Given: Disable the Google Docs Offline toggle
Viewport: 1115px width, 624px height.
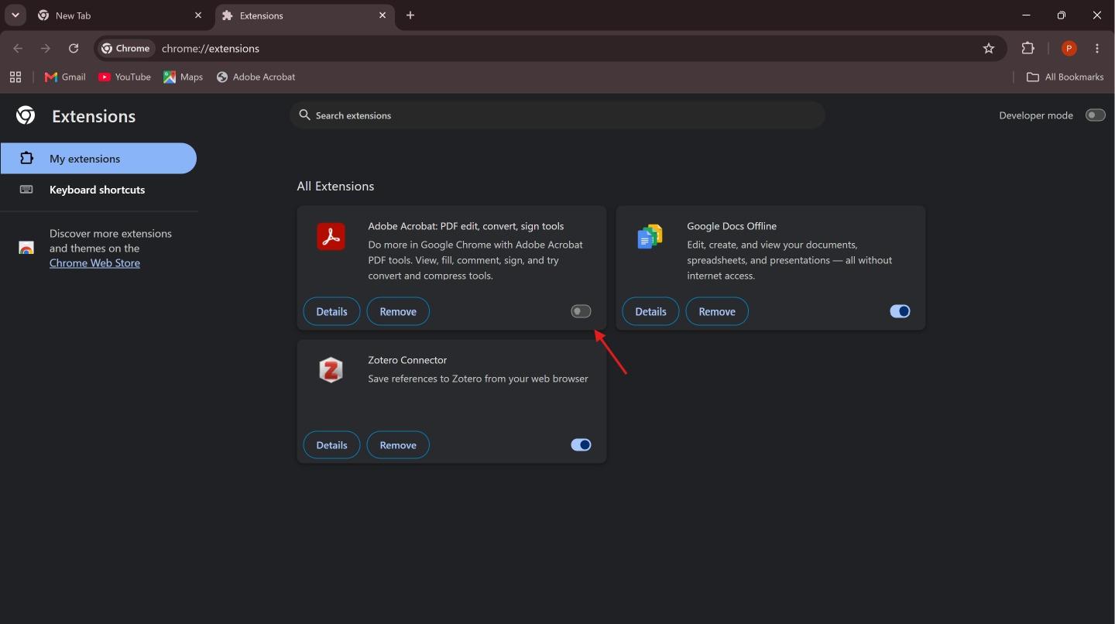Looking at the screenshot, I should coord(900,311).
